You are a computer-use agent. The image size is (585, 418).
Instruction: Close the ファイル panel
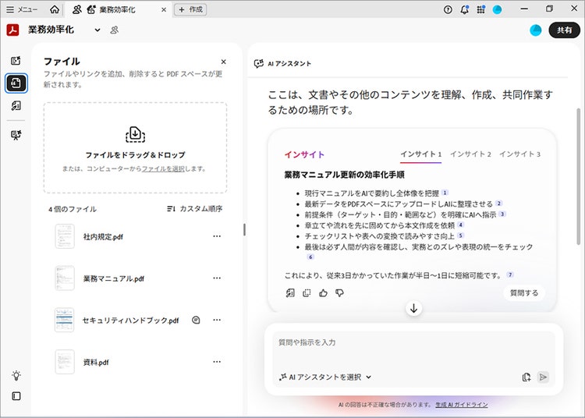pyautogui.click(x=224, y=62)
